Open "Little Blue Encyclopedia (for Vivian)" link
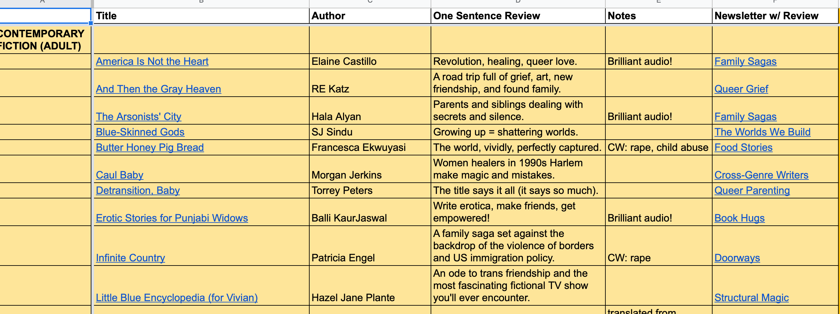 (x=177, y=297)
